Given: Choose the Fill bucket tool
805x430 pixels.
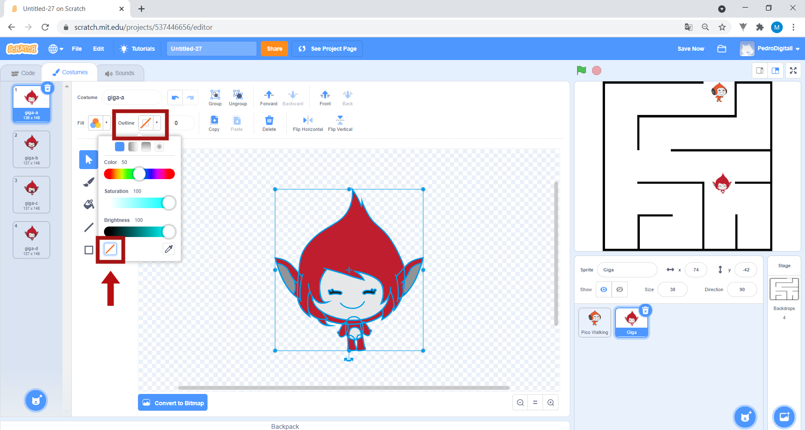Looking at the screenshot, I should [x=88, y=205].
